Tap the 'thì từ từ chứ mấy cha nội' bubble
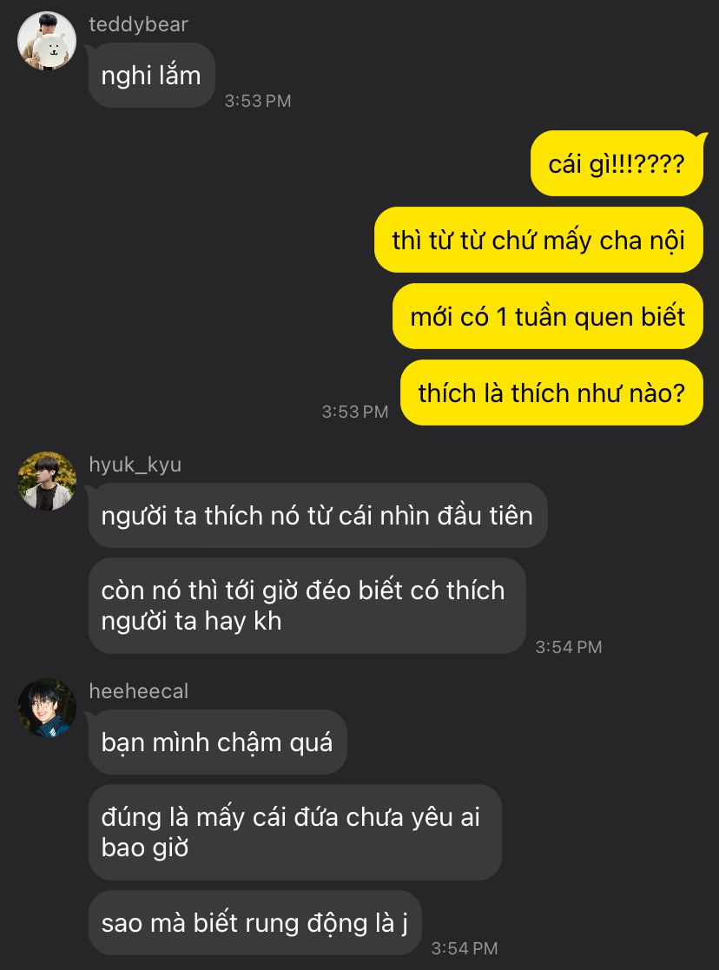Image resolution: width=719 pixels, height=970 pixels. (538, 240)
